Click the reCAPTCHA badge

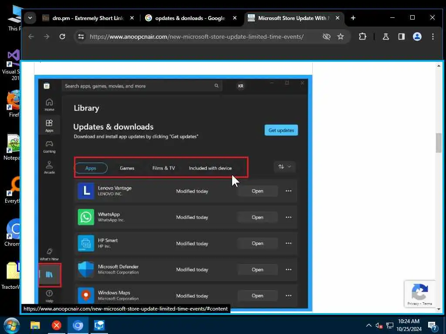pos(419,294)
